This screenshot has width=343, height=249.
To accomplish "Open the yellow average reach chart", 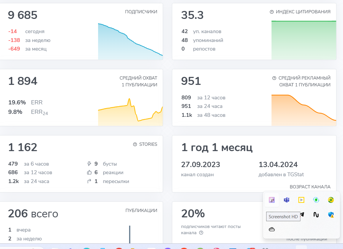I will click(x=130, y=112).
